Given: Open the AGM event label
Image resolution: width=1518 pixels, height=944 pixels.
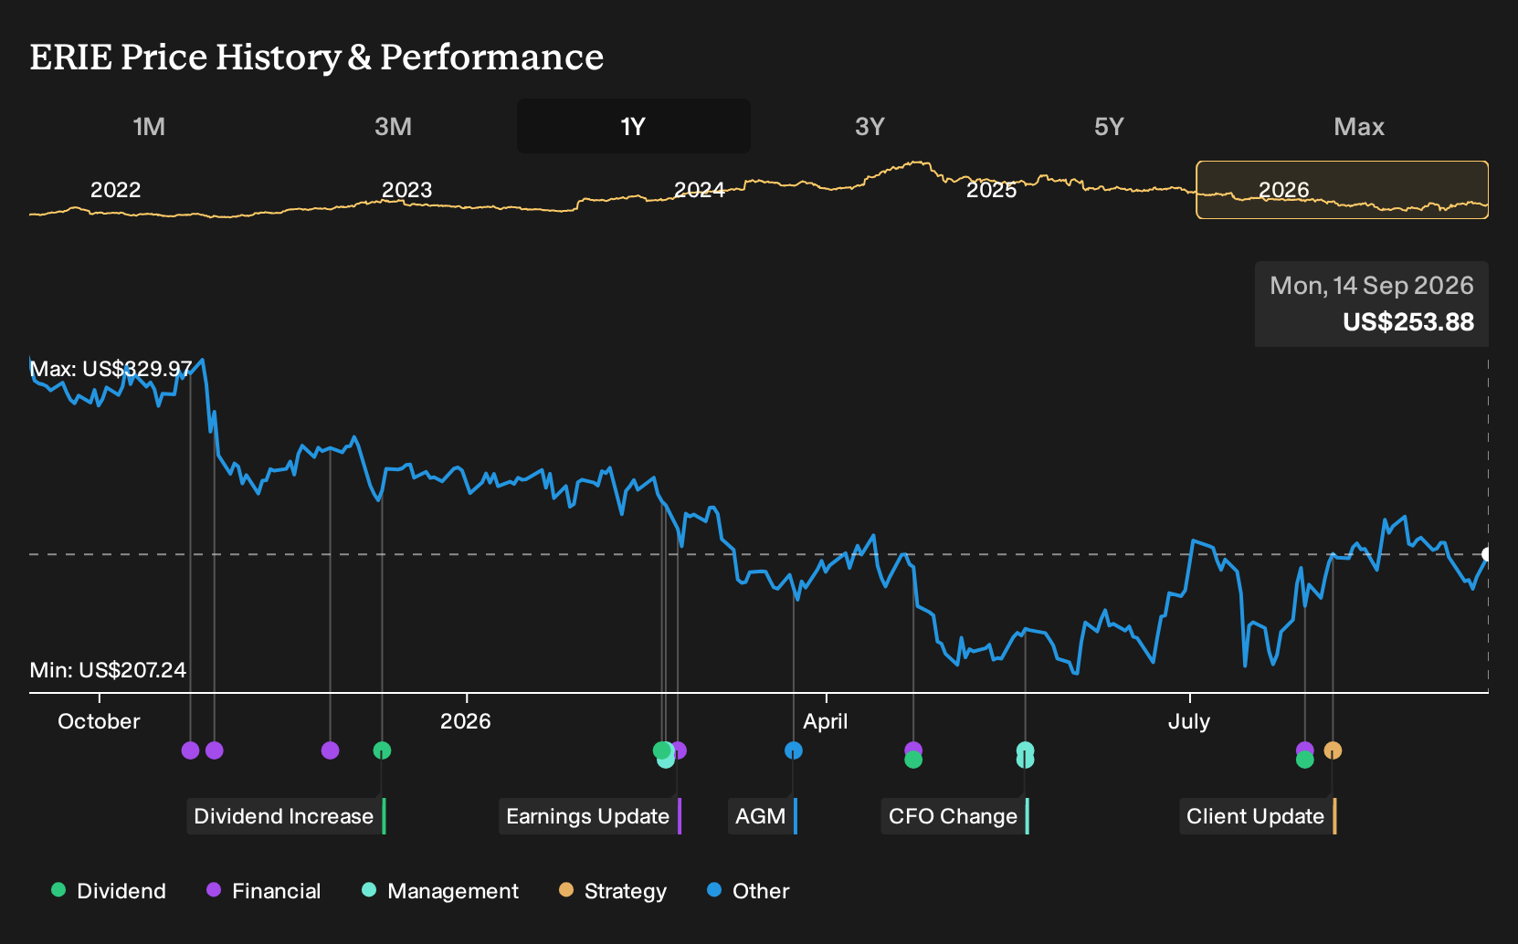Looking at the screenshot, I should (763, 816).
